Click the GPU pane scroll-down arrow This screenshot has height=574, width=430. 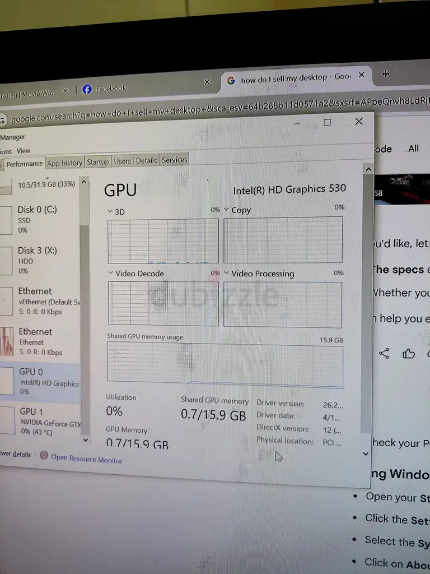point(365,454)
